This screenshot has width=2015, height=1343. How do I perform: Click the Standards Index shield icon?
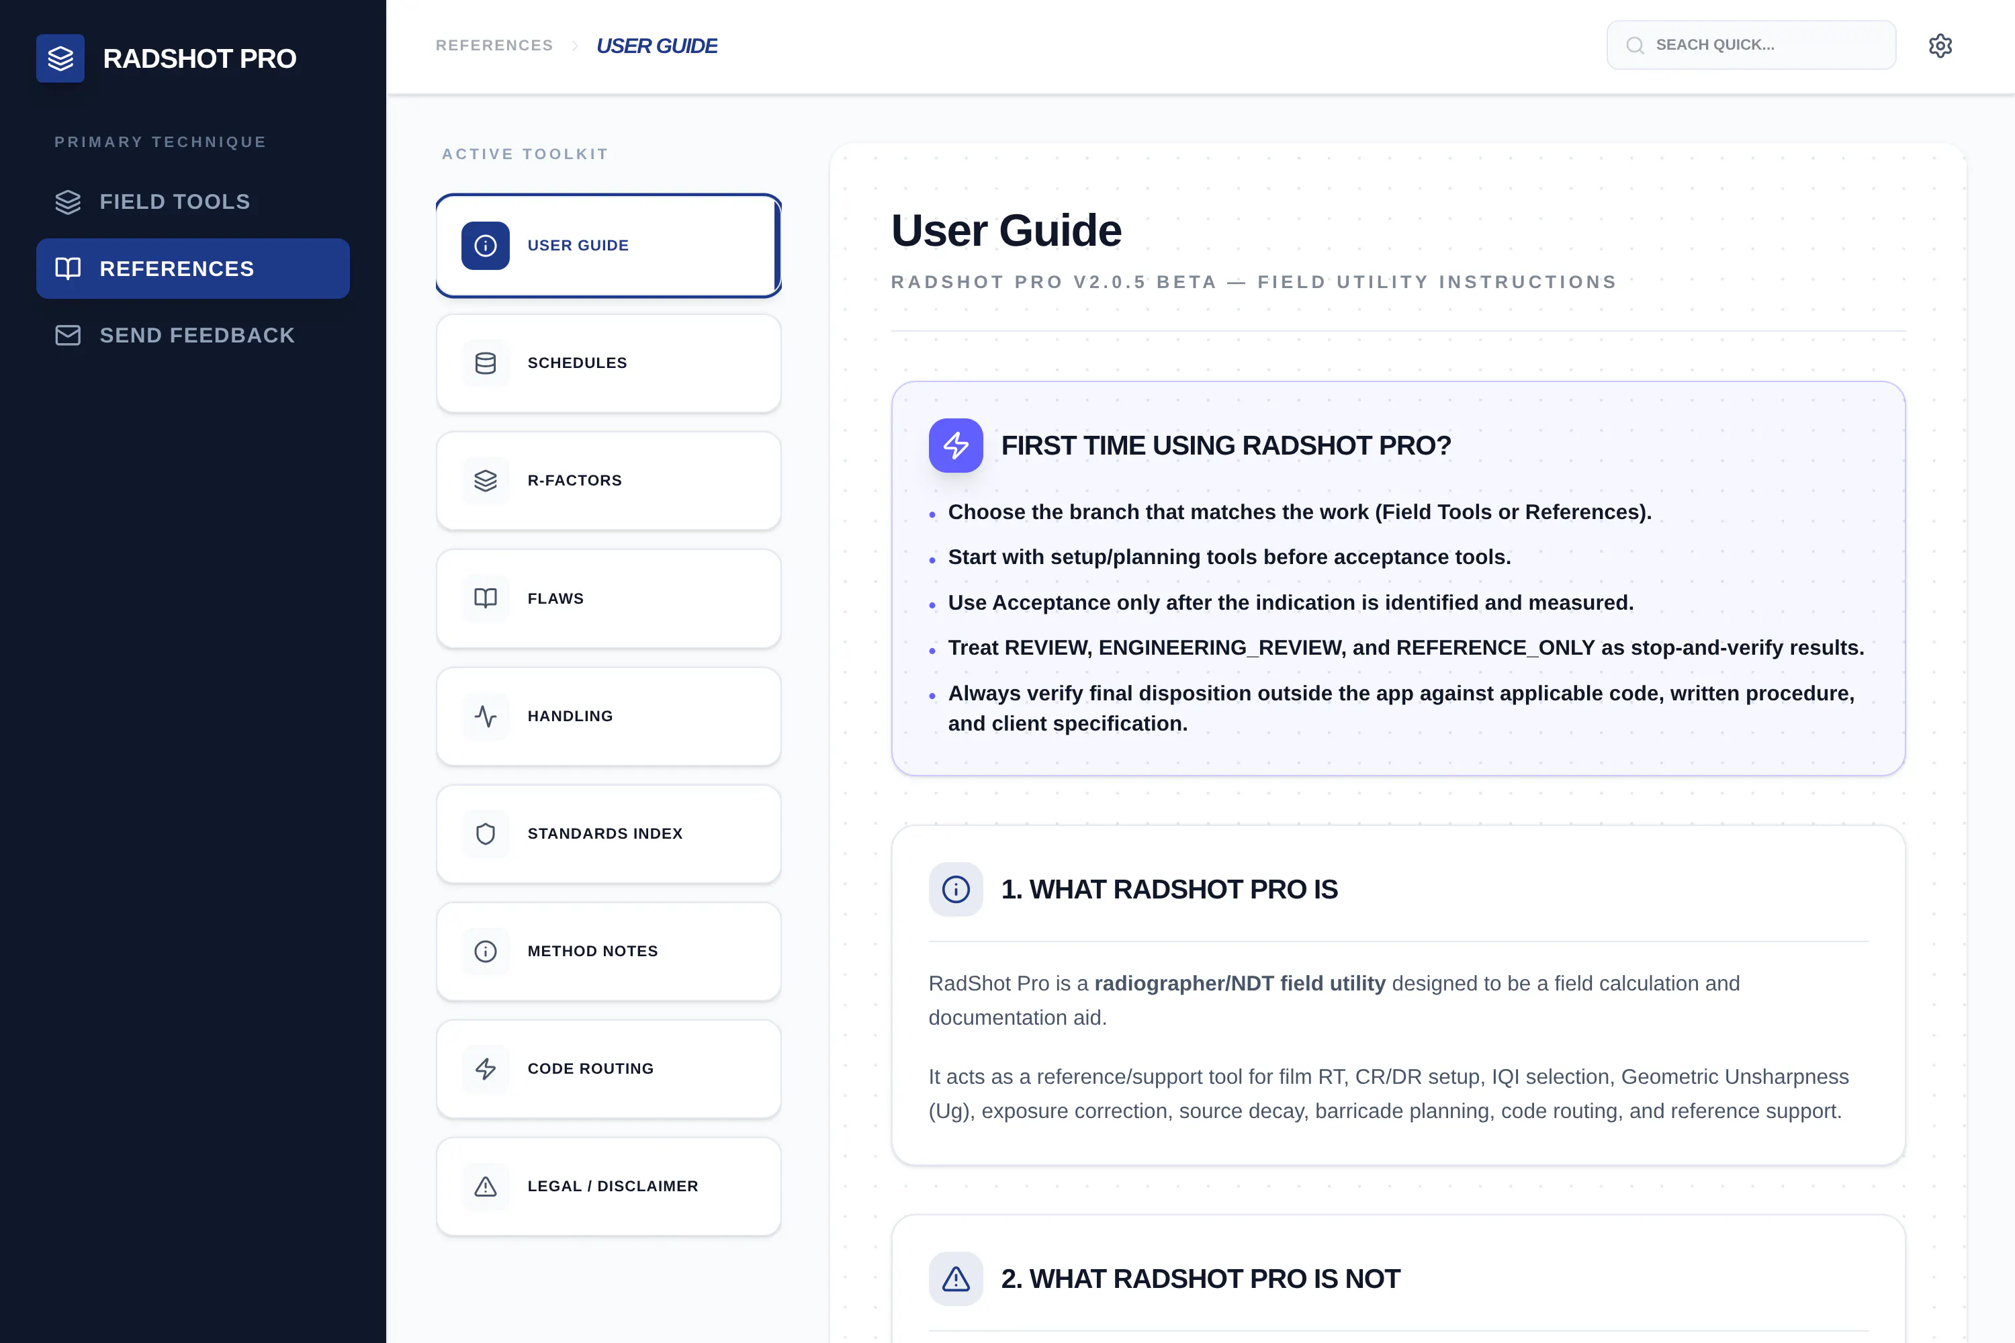pyautogui.click(x=486, y=833)
